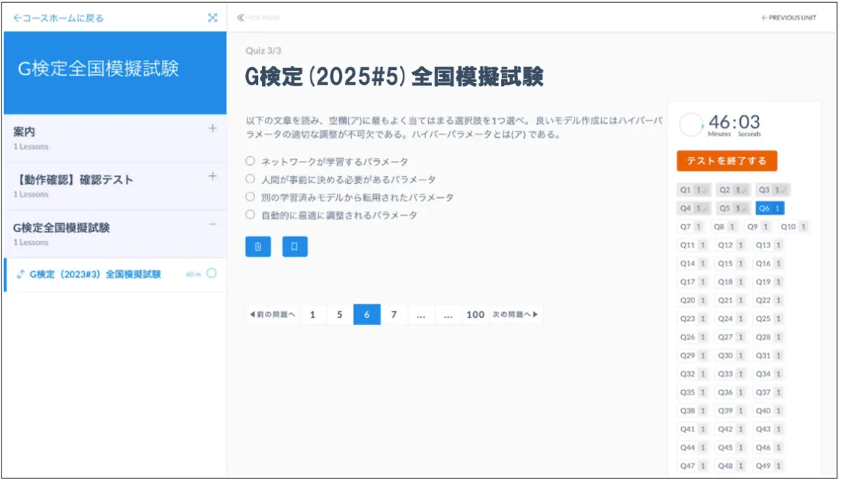This screenshot has height=480, width=841.
Task: Open the PREVIOUS UNIT link at top right
Action: (x=788, y=18)
